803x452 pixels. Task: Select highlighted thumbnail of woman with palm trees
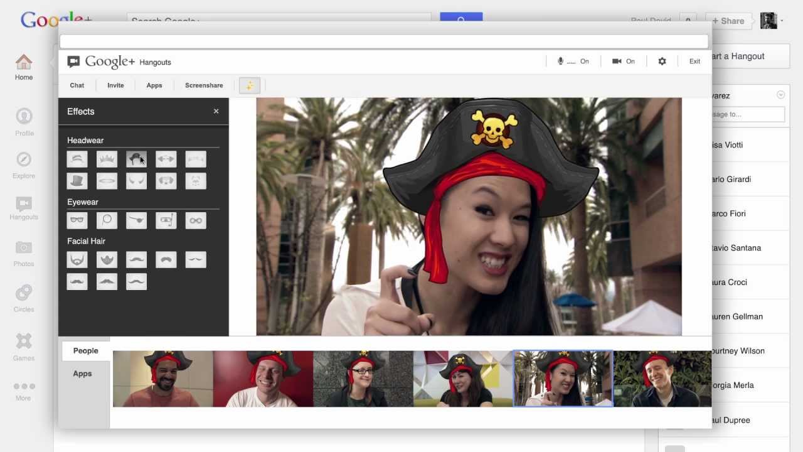563,379
